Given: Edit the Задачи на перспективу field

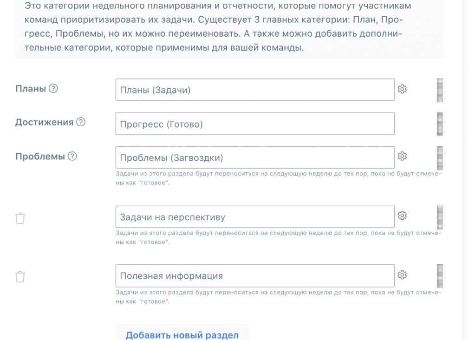Looking at the screenshot, I should tap(255, 217).
